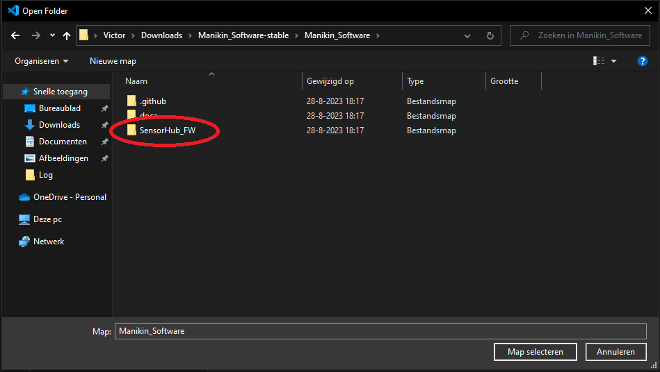
Task: Refresh the folder listing
Action: pyautogui.click(x=490, y=35)
